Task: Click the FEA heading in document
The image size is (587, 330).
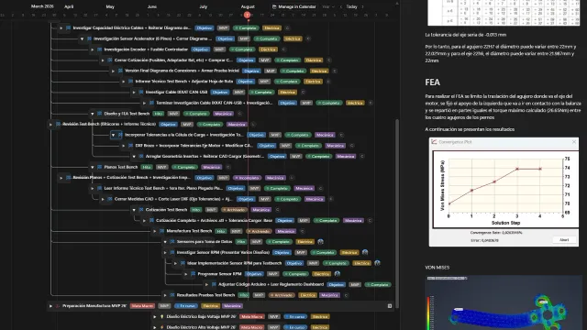Action: (432, 82)
